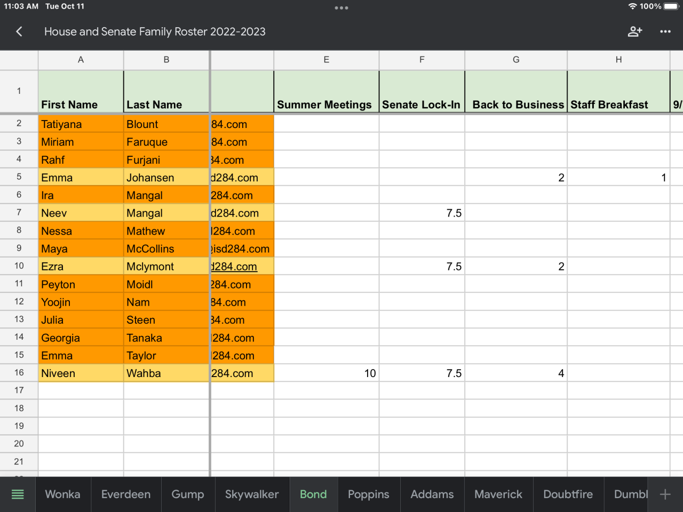Viewport: 683px width, 512px height.
Task: Select the Summer Meetings value 10 for Niveen
Action: pyautogui.click(x=327, y=373)
